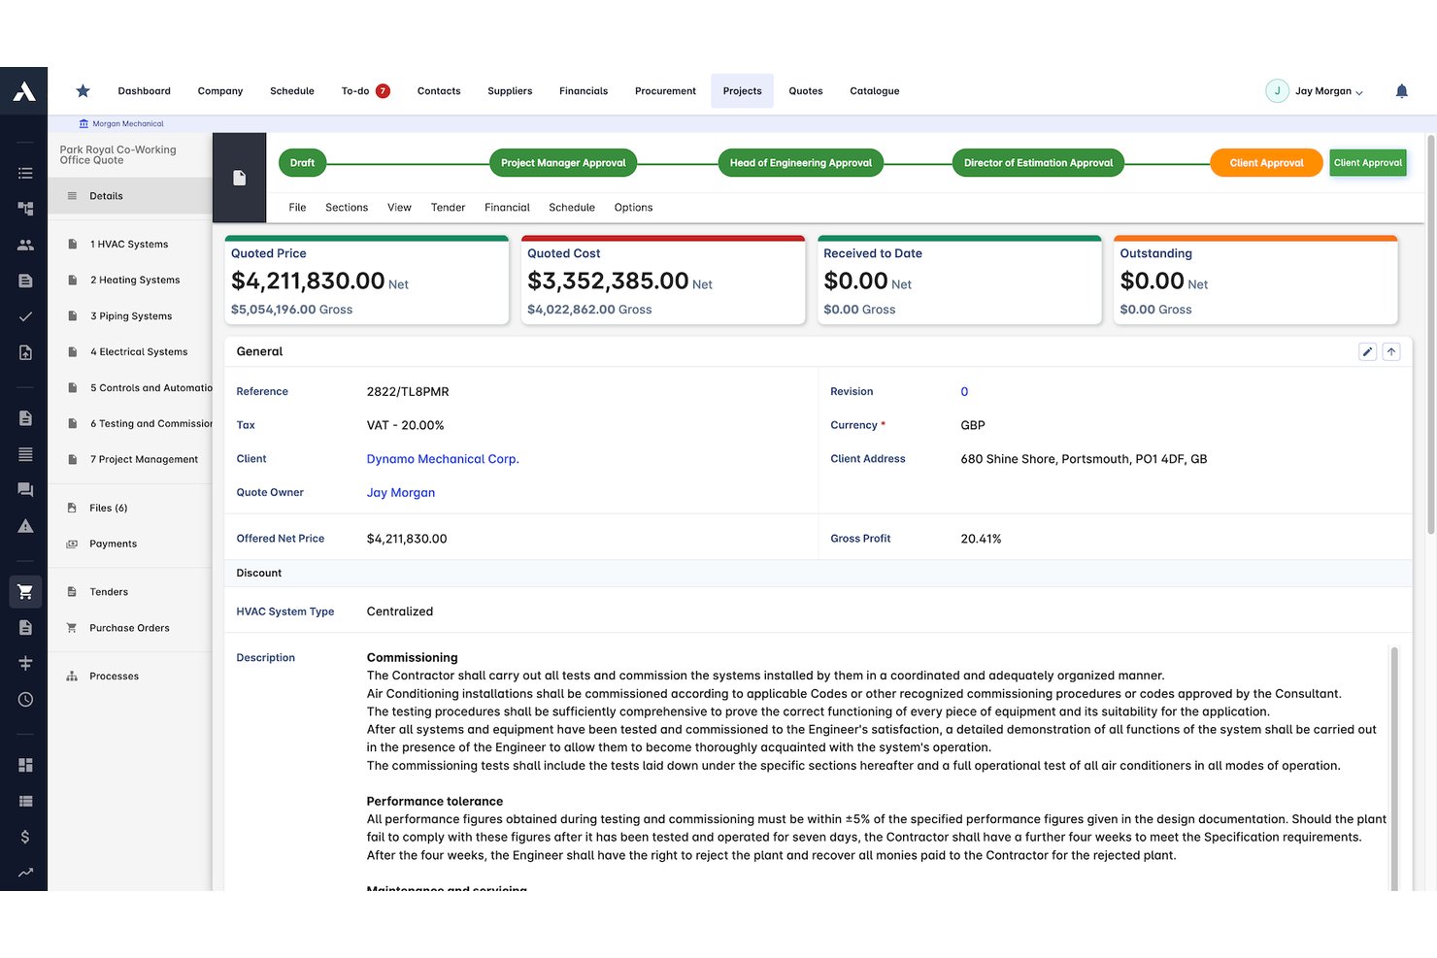1437x958 pixels.
Task: Open the Jay Morgan user dropdown
Action: [x=1315, y=91]
